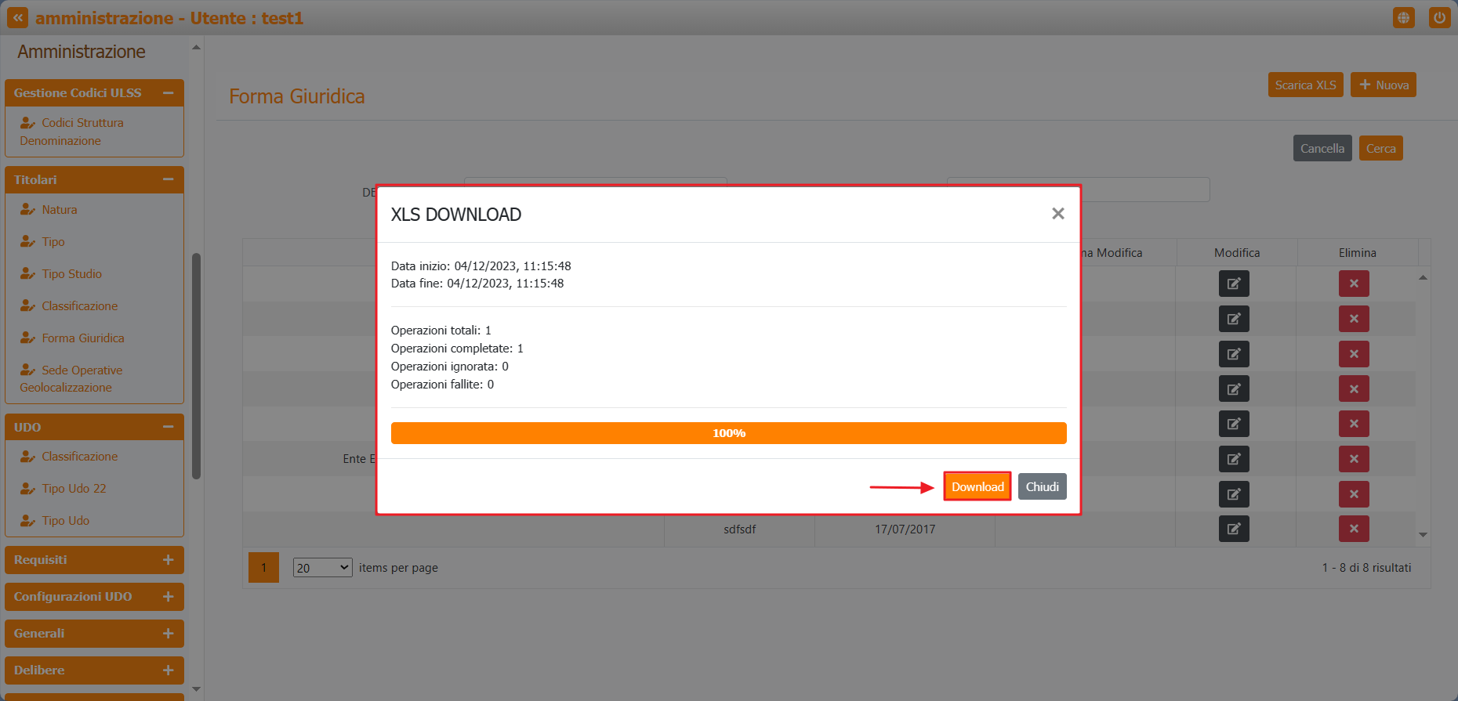
Task: Click the edit icon in the first table row
Action: [x=1233, y=284]
